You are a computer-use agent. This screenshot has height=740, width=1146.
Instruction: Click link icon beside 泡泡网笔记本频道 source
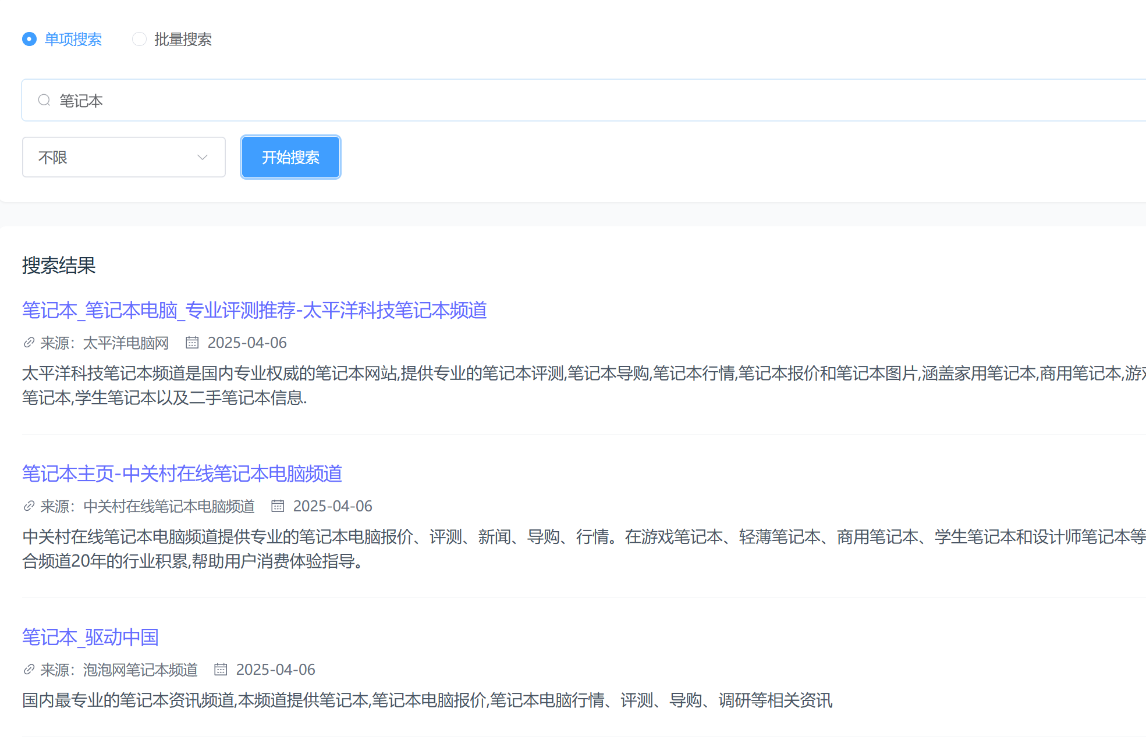click(29, 670)
